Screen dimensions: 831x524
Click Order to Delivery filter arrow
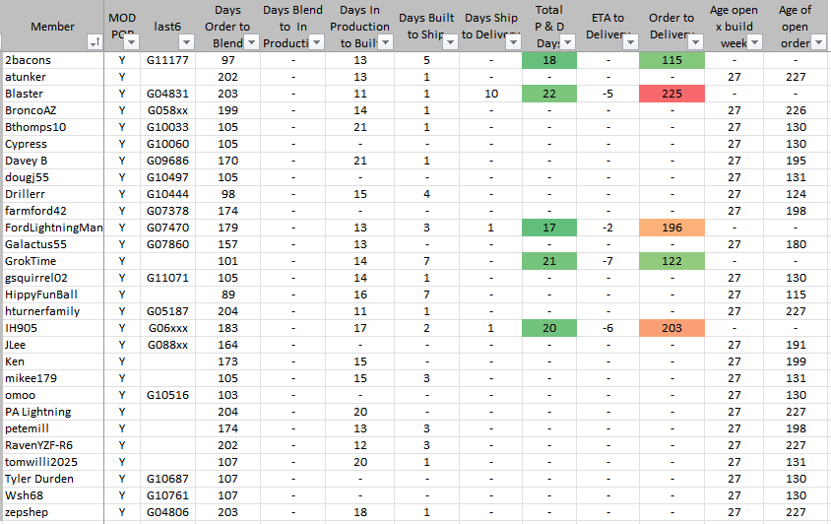pos(695,42)
